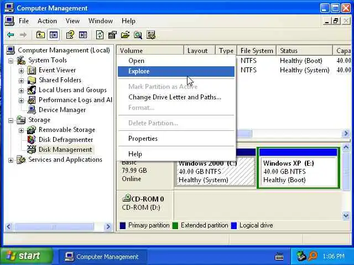
Task: Click the Properties toolbar icon
Action: [x=112, y=35]
